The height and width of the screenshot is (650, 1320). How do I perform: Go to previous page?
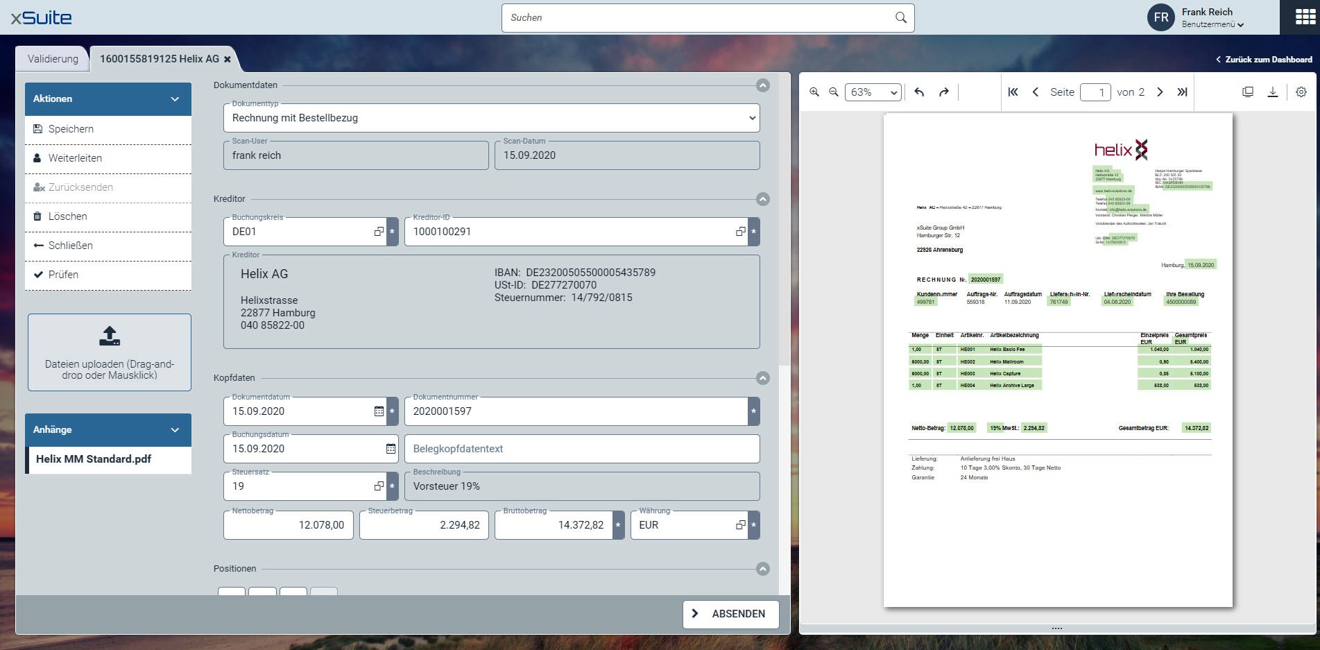pyautogui.click(x=1035, y=92)
